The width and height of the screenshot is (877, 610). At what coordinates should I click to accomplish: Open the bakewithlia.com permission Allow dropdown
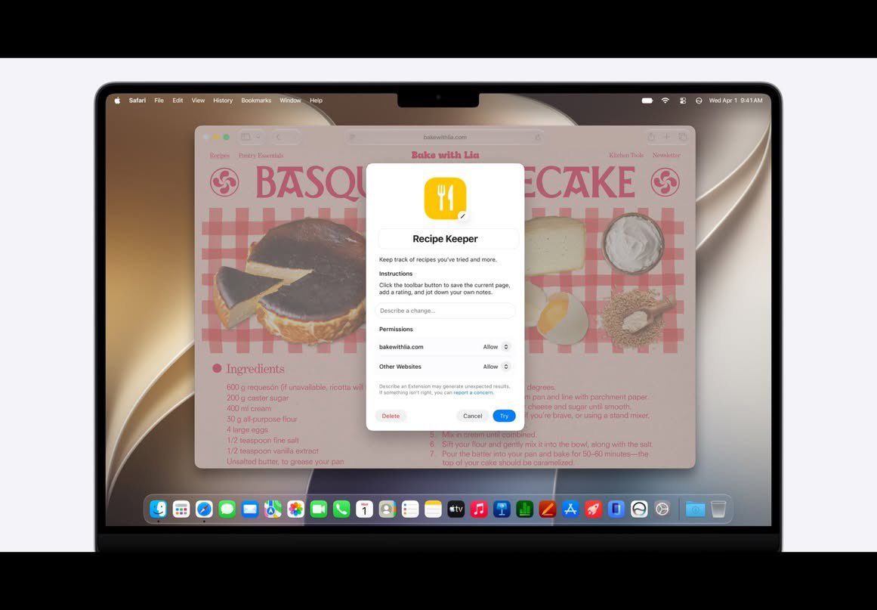pos(497,347)
